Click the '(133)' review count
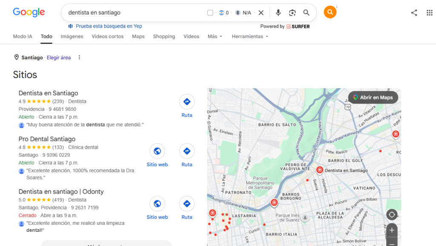 [x=58, y=147]
